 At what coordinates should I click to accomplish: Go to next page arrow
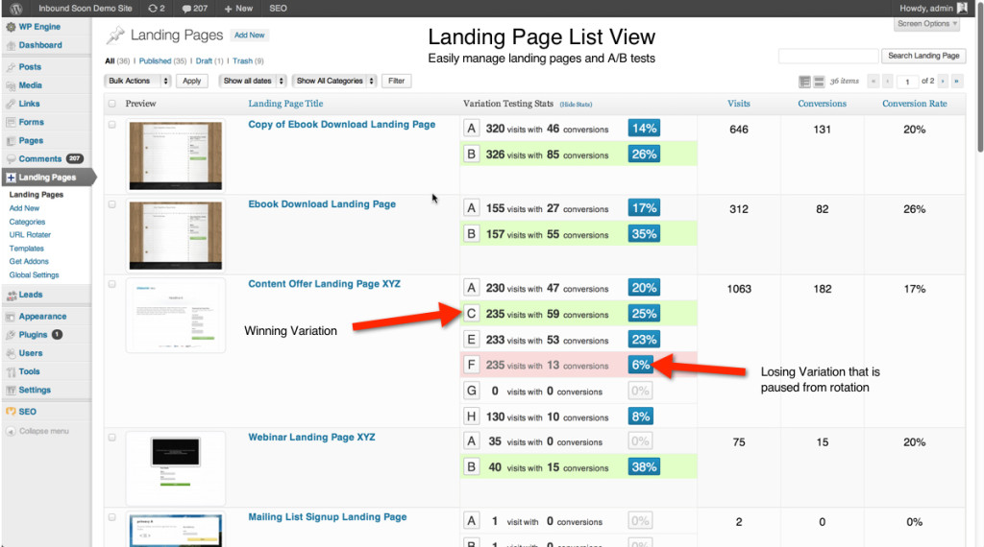943,81
